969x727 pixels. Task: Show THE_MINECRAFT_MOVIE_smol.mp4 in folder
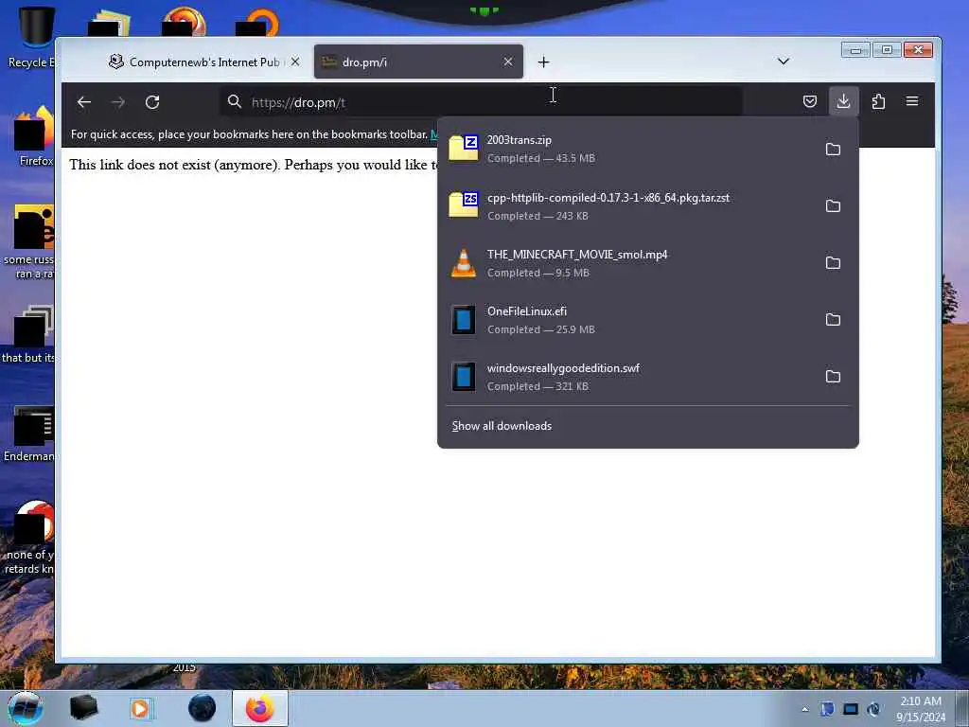tap(833, 263)
